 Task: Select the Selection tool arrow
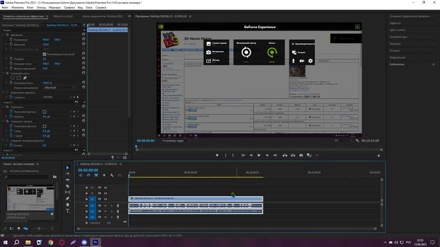pos(67,167)
